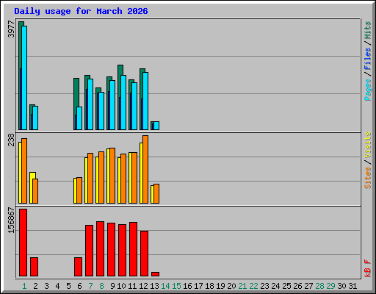Click the middle axis value 238
376x294 pixels.
pyautogui.click(x=11, y=140)
